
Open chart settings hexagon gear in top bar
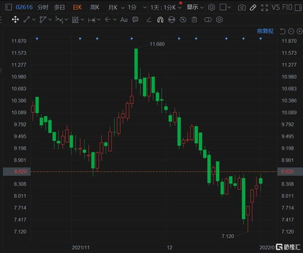point(211,7)
